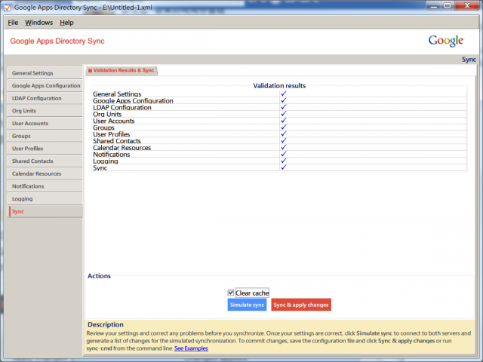Open Notifications sidebar section

pyautogui.click(x=45, y=186)
